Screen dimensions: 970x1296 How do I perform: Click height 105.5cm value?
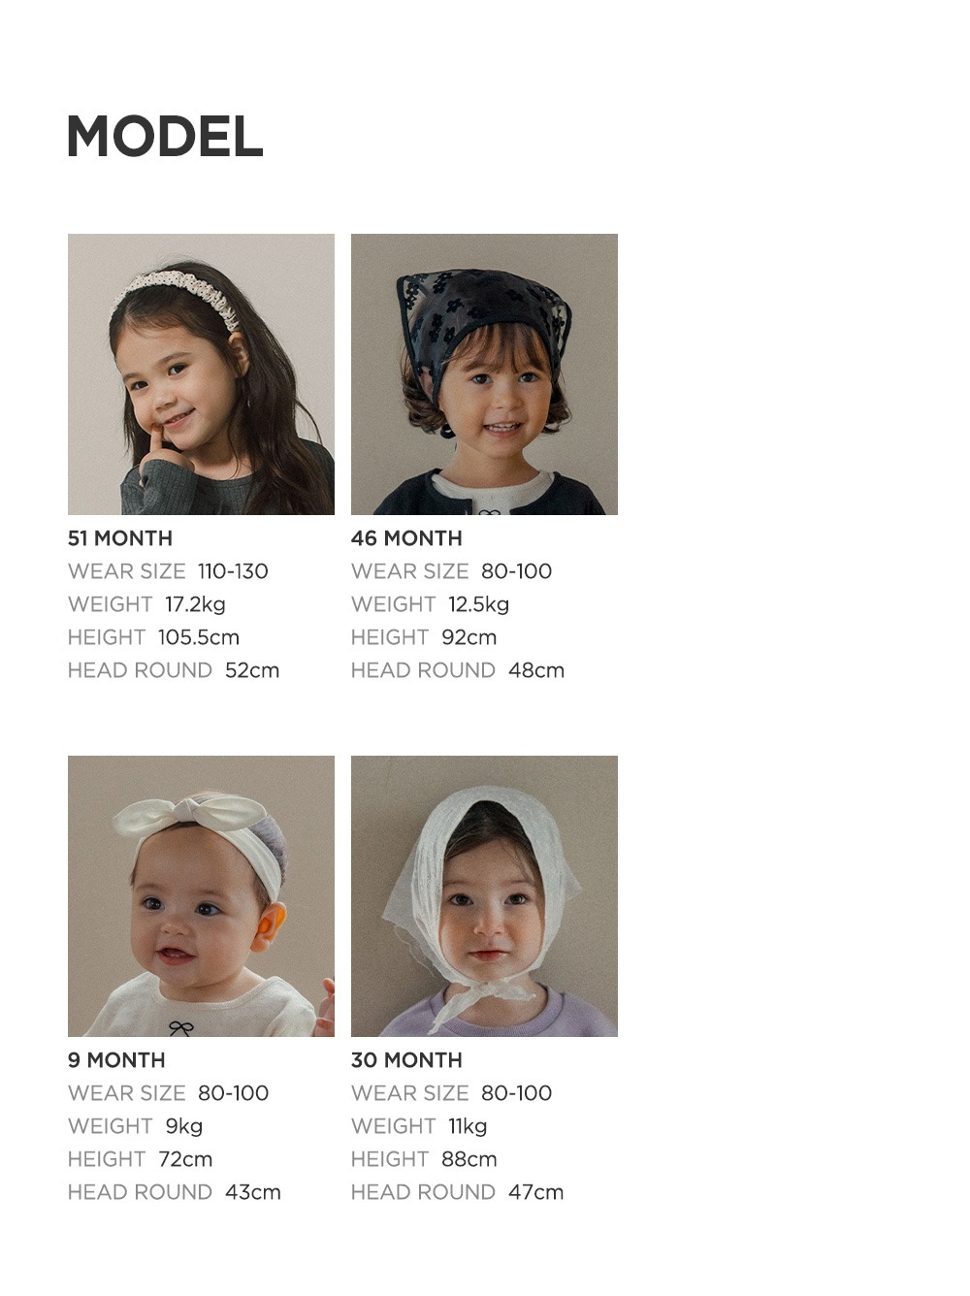click(199, 637)
